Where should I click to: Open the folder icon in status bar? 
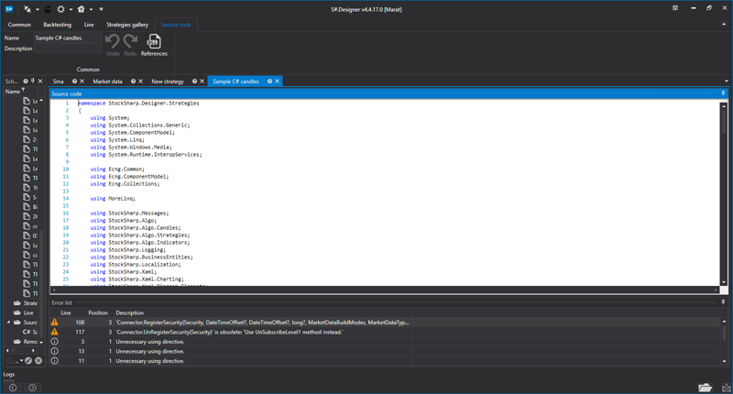[705, 388]
